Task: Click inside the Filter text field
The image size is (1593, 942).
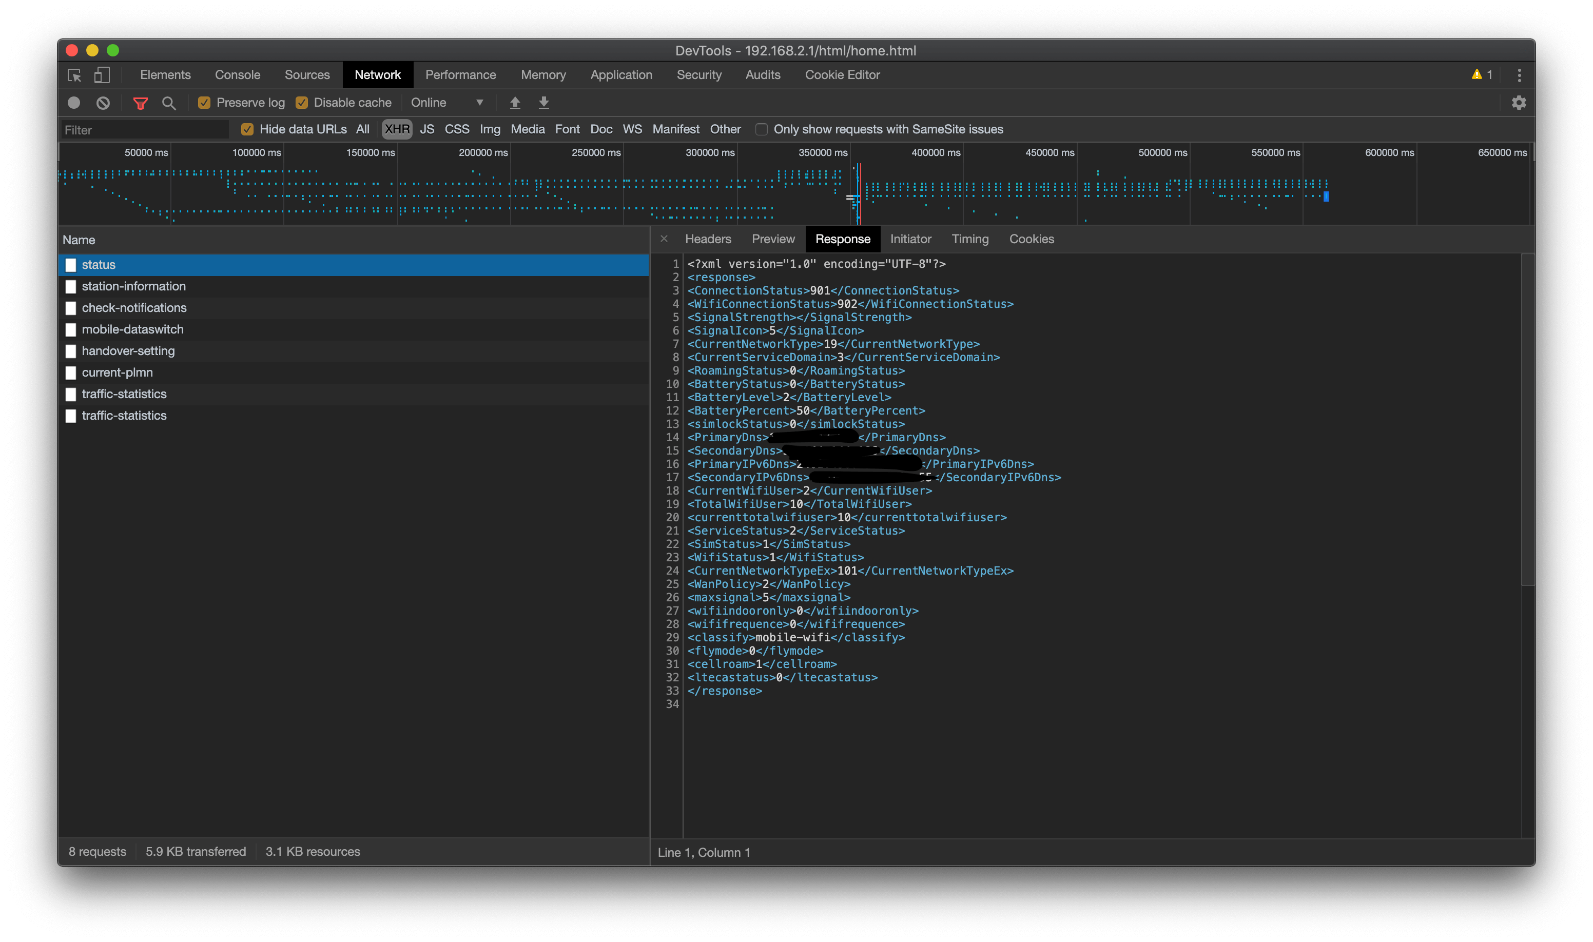Action: tap(145, 130)
